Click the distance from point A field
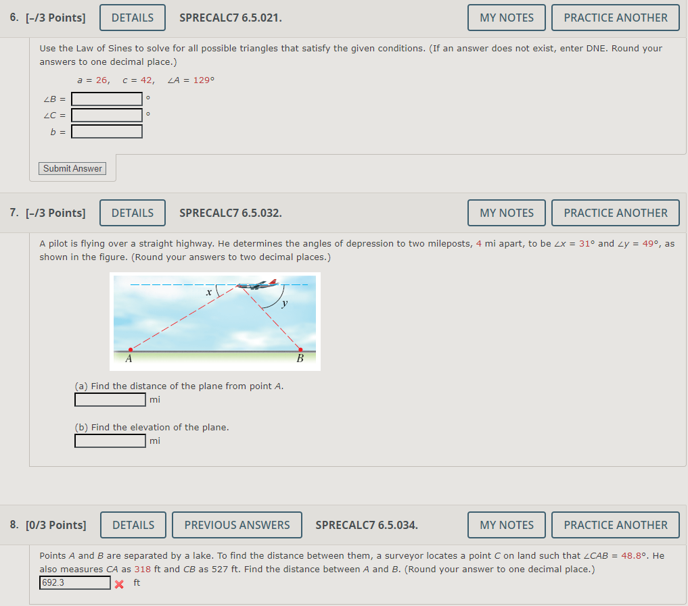This screenshot has width=688, height=606. point(110,399)
